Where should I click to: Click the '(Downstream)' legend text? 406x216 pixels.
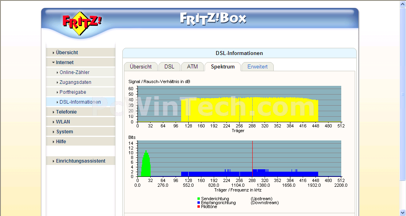click(x=265, y=203)
